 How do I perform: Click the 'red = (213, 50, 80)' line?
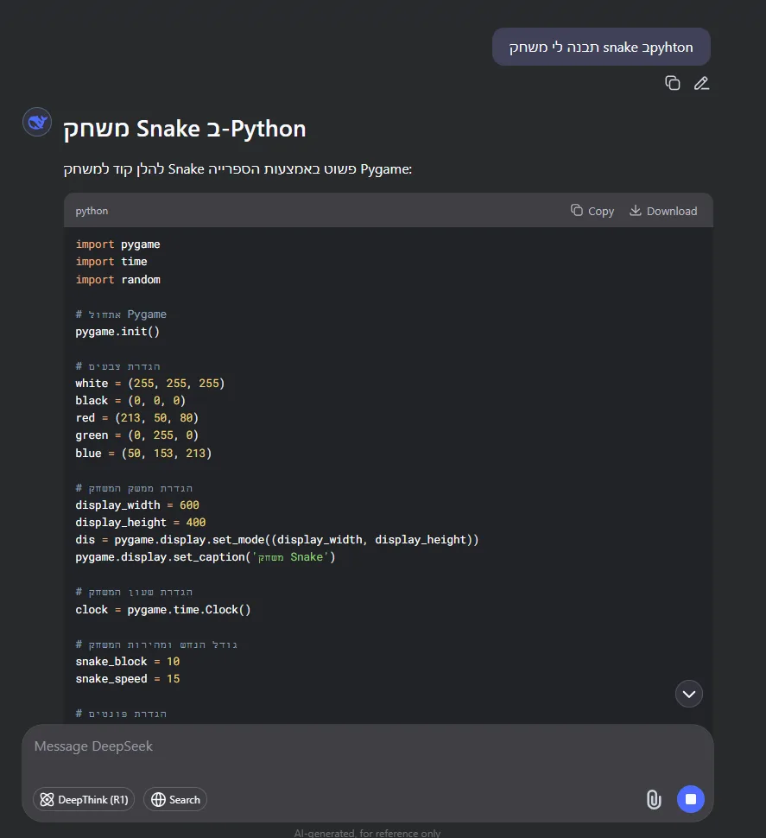136,418
